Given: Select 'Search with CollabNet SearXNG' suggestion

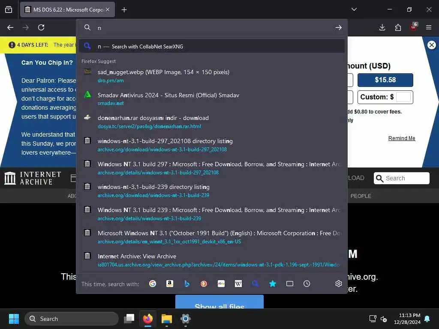Looking at the screenshot, I should 212,46.
